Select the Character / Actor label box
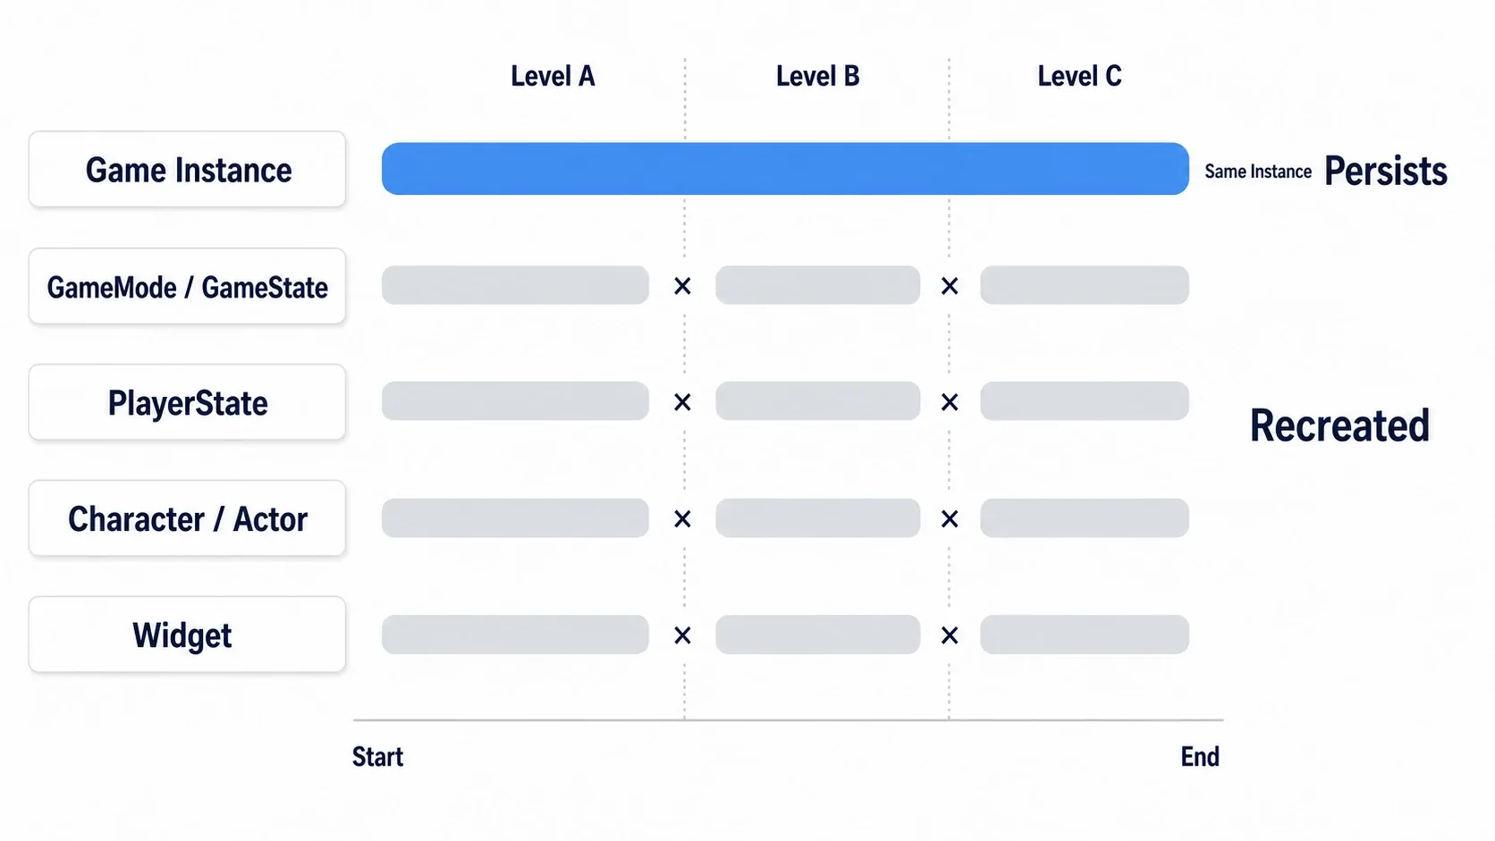Viewport: 1495px width, 841px height. coord(187,518)
